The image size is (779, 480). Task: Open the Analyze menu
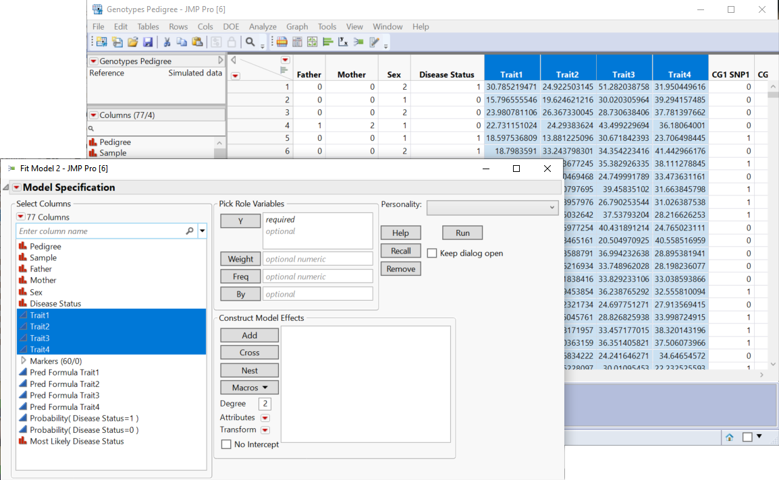[264, 26]
